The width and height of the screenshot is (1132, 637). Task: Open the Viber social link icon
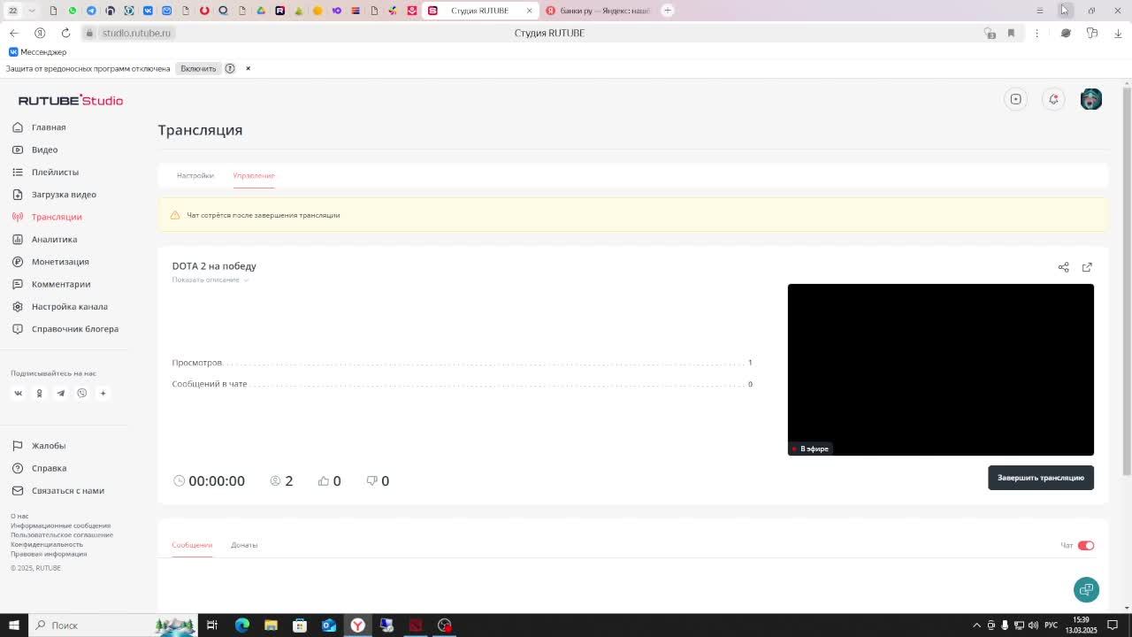pos(81,393)
